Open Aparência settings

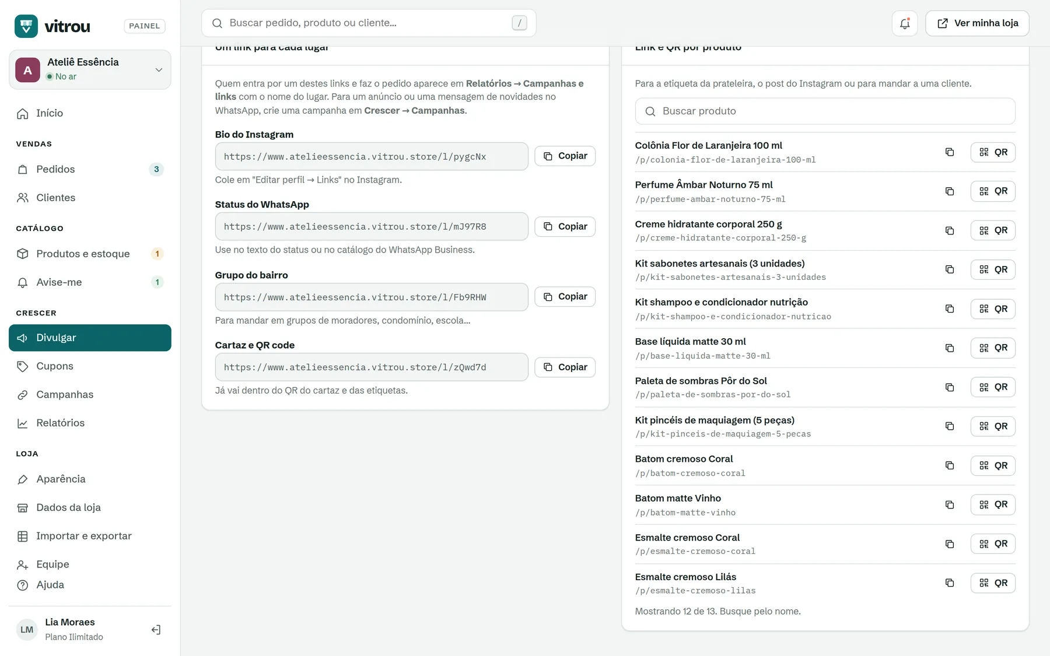point(90,479)
